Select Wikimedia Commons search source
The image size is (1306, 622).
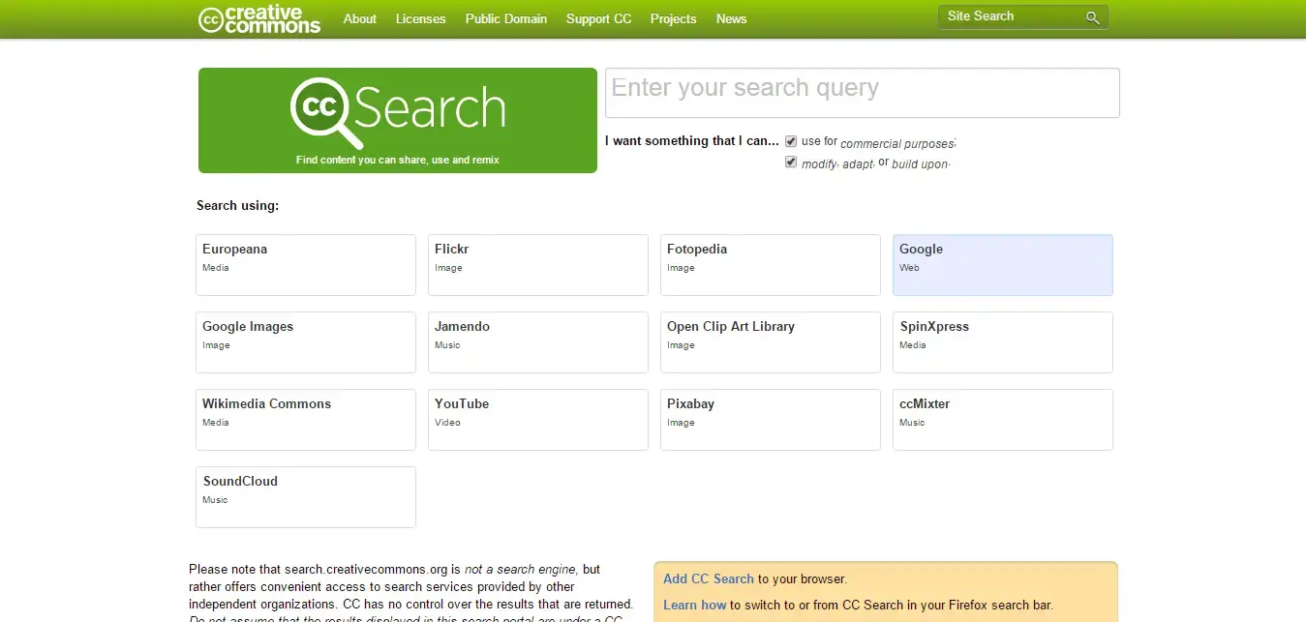pos(306,420)
